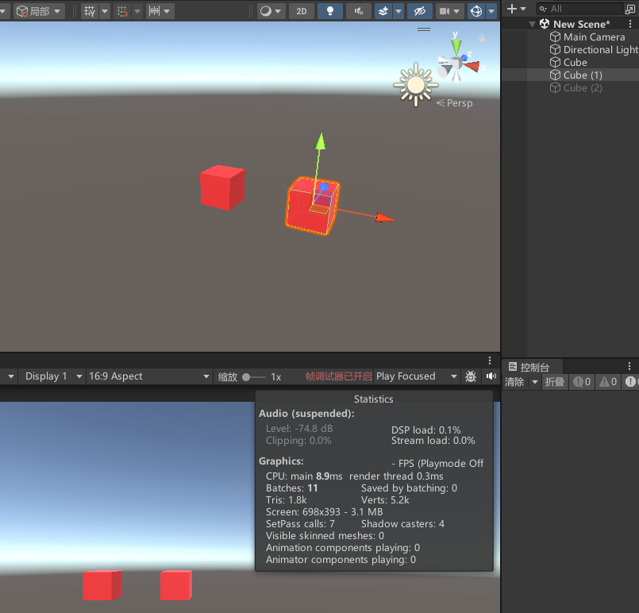This screenshot has height=613, width=639.
Task: Click the bug icon to toggle Stats
Action: (472, 376)
